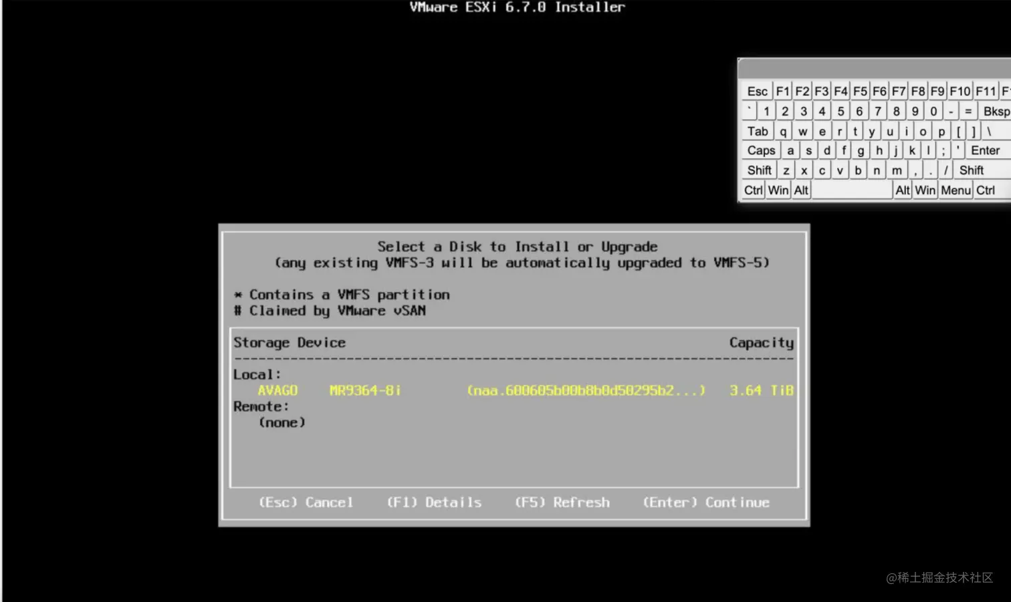The image size is (1011, 602).
Task: Click the right bracket ] key
Action: (974, 131)
